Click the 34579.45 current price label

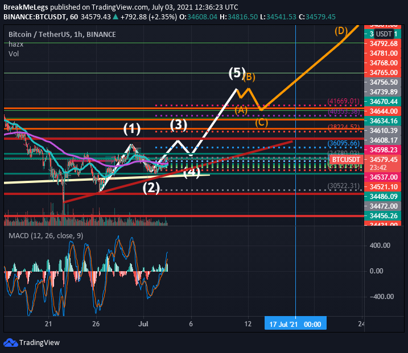click(x=384, y=159)
